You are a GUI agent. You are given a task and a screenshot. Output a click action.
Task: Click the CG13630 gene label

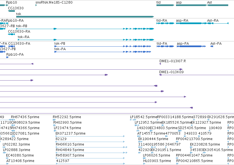pos(16,8)
